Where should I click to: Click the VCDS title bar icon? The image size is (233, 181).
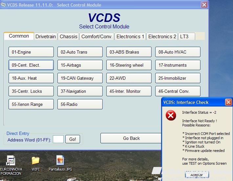point(3,5)
